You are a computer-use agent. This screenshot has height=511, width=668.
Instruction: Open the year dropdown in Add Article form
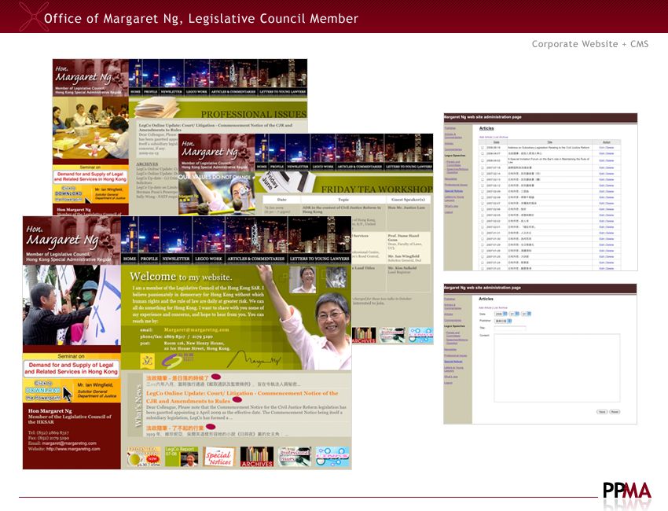tap(501, 314)
